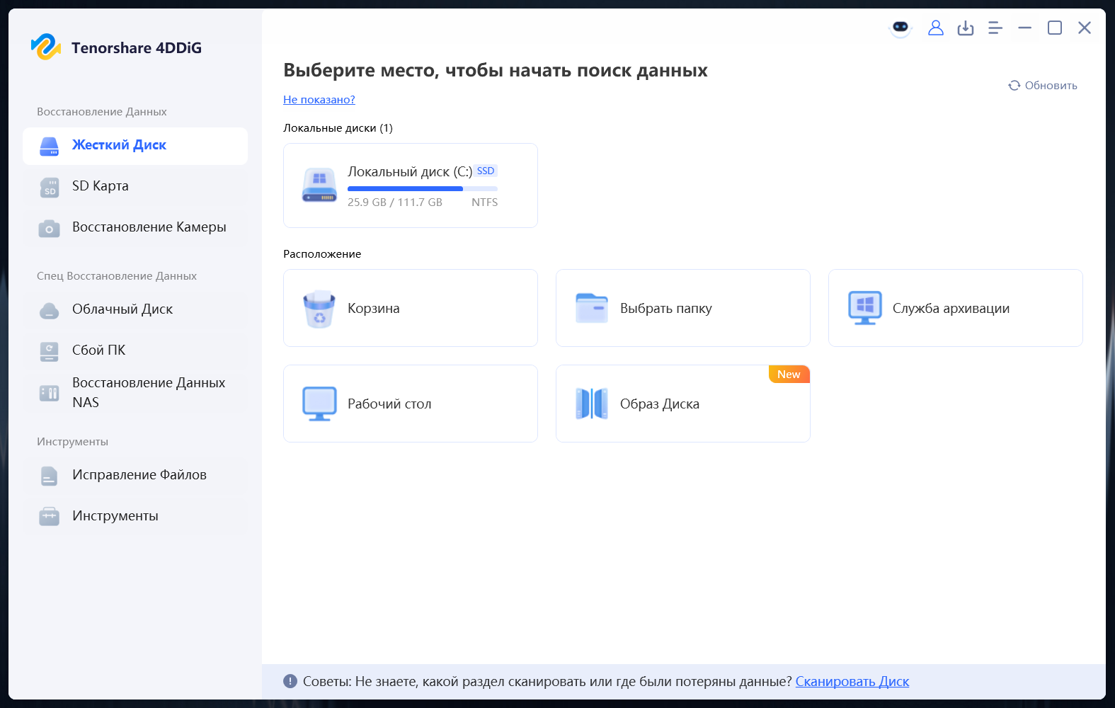
Task: Open the AI assistant robot icon
Action: 900,28
